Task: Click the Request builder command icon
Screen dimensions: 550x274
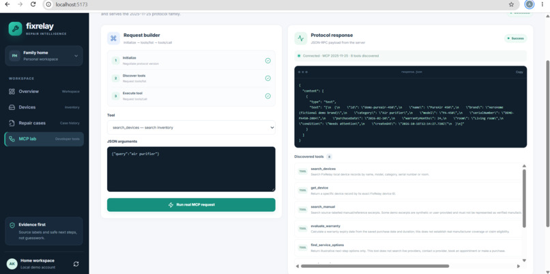Action: pyautogui.click(x=113, y=39)
